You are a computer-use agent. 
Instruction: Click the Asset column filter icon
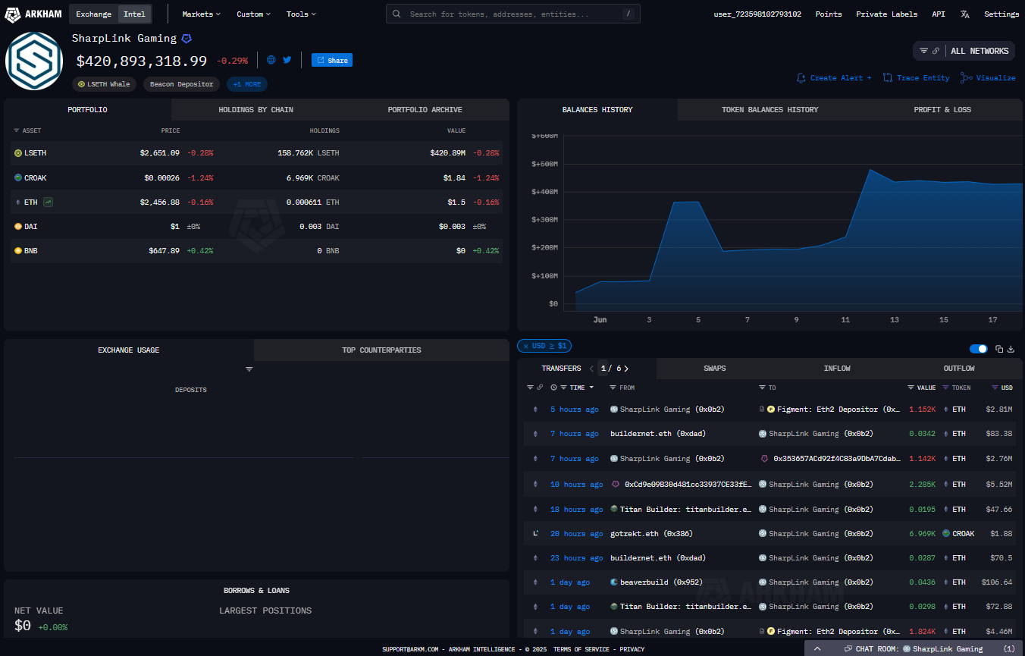point(17,130)
